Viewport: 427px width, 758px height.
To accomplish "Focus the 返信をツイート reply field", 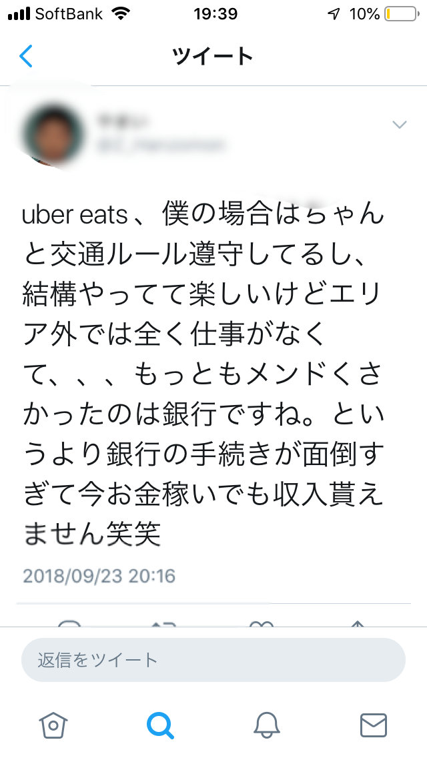I will (x=213, y=661).
